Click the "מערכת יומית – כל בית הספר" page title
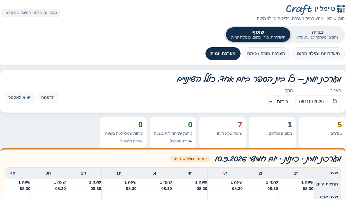 [259, 79]
